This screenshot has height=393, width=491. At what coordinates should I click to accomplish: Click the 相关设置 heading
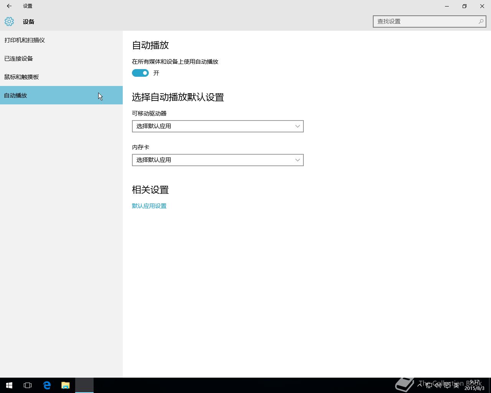150,190
